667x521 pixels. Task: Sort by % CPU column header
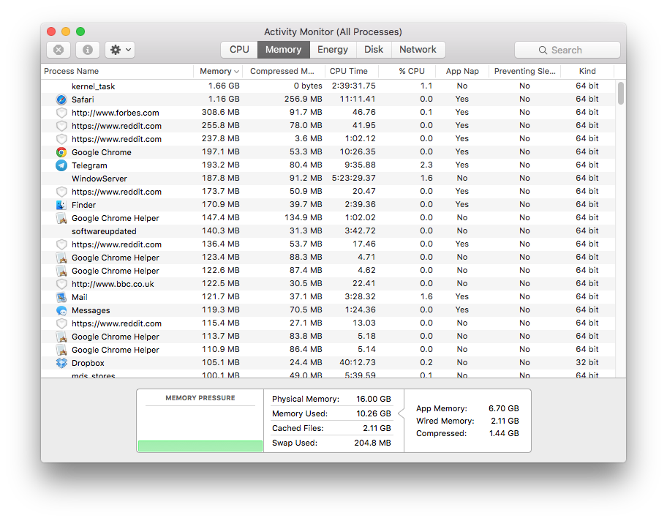(x=407, y=71)
